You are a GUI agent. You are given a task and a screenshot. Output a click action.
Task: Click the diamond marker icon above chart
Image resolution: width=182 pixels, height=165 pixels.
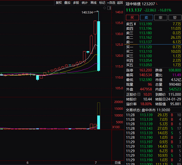pos(104,8)
